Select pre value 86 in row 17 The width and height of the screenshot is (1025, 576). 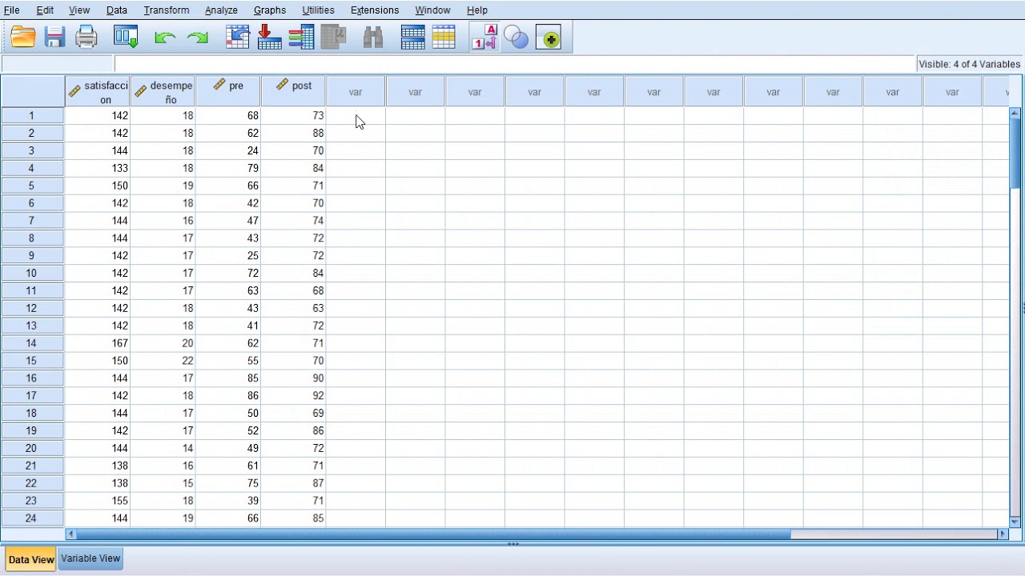click(x=228, y=395)
